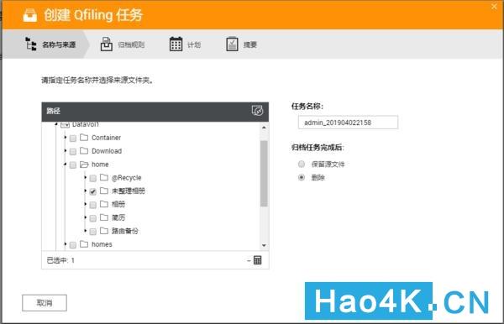504x324 pixels.
Task: Open the 归档规则 step tab
Action: tap(122, 44)
